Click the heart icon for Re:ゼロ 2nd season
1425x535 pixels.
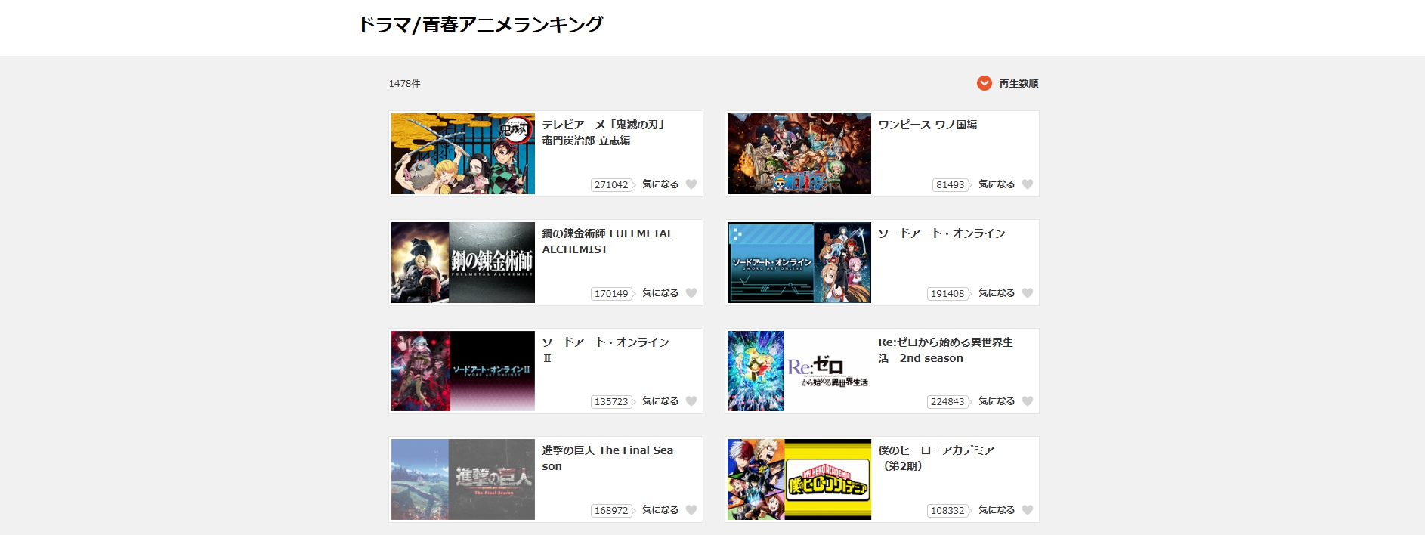[1027, 401]
